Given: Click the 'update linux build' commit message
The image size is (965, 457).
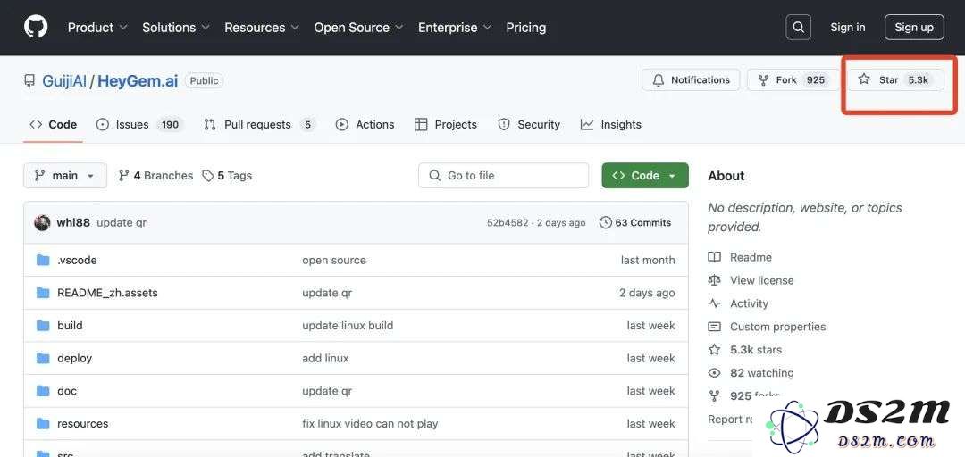Looking at the screenshot, I should [x=348, y=326].
